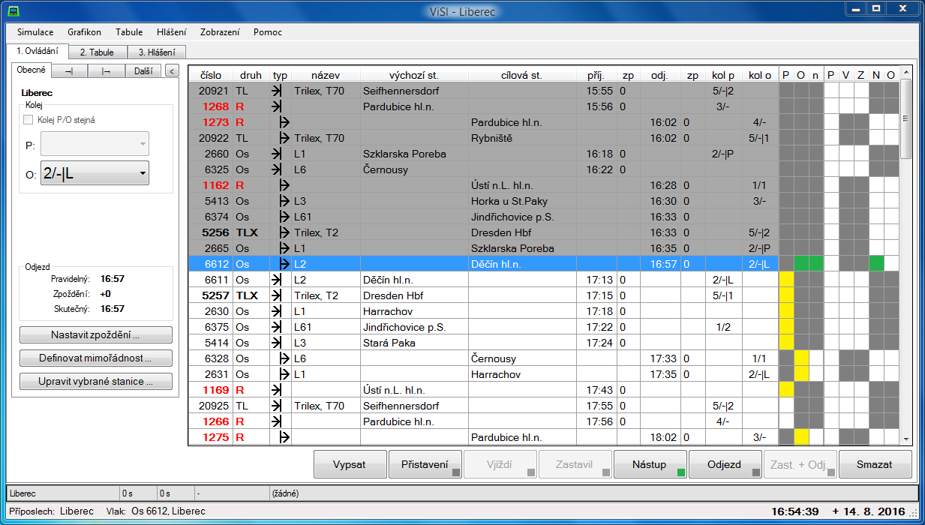
Task: Collapse the left panel with the '<' button
Action: pos(172,71)
